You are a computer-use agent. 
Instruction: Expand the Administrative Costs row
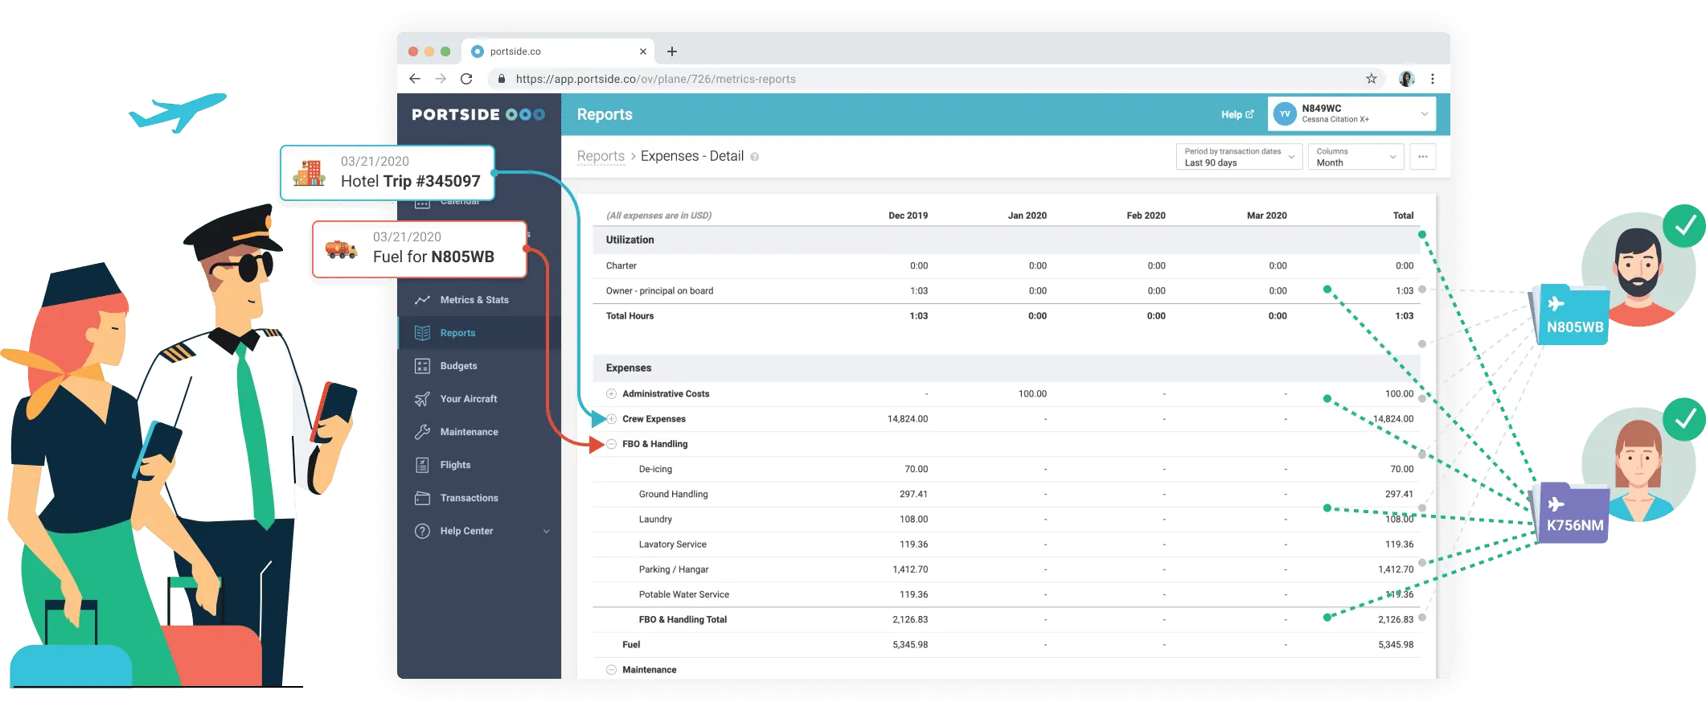[611, 394]
